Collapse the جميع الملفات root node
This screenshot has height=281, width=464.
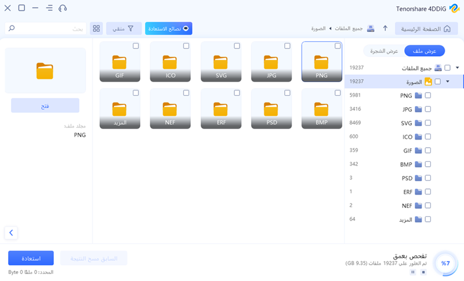coord(457,68)
